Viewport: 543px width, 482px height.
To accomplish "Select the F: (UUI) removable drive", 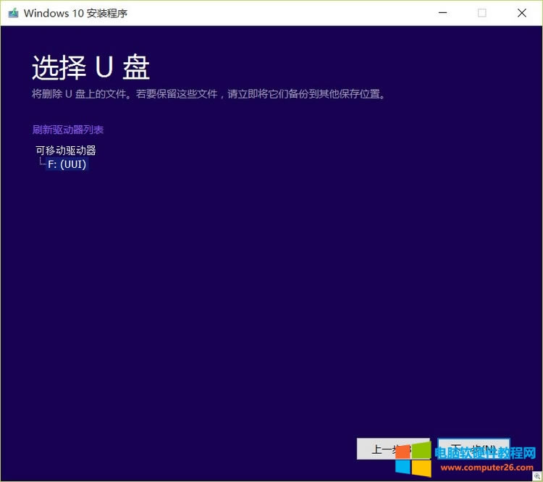I will coord(67,164).
